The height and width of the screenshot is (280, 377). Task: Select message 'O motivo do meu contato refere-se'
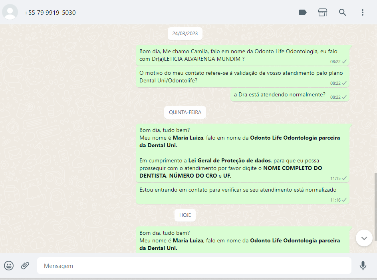click(242, 77)
